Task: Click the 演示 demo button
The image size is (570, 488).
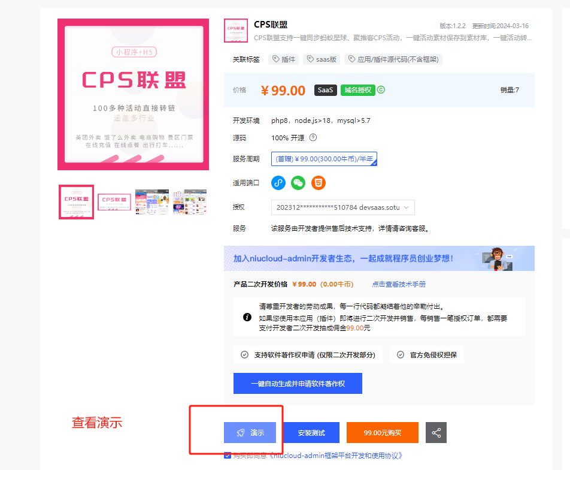Action: [x=250, y=432]
